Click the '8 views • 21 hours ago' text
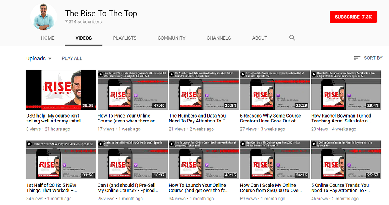The image size is (389, 205). 48,129
